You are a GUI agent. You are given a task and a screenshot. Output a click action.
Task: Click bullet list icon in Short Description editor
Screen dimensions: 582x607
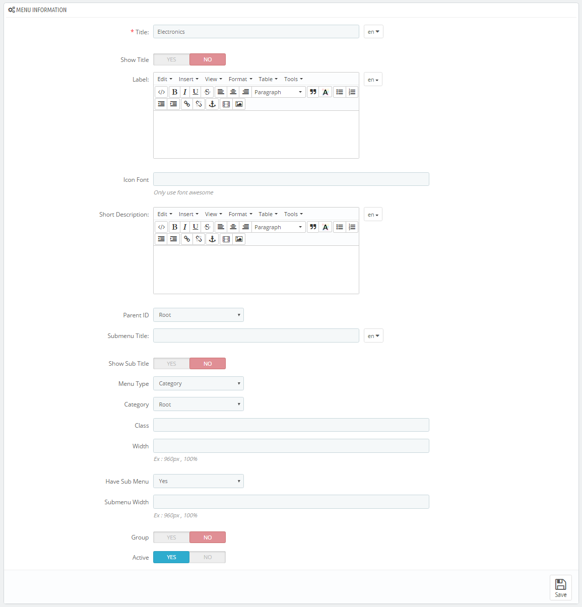(x=340, y=227)
